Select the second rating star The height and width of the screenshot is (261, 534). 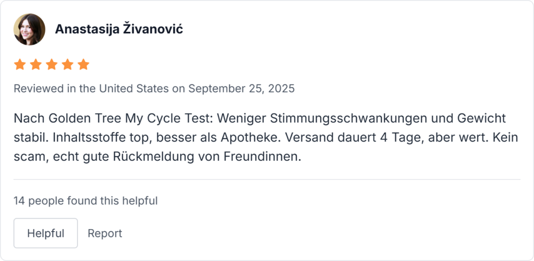[36, 65]
